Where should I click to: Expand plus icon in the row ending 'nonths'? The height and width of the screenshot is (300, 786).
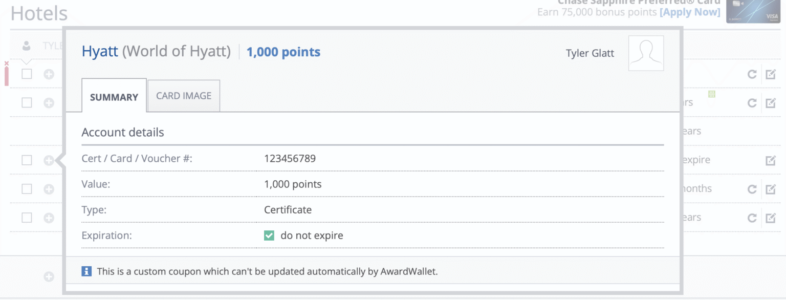tap(49, 189)
